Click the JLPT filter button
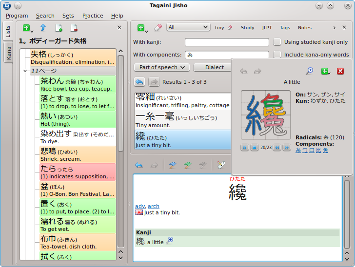The height and width of the screenshot is (267, 355). coord(267,28)
